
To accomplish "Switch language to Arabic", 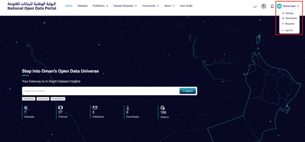I will click(255, 6).
